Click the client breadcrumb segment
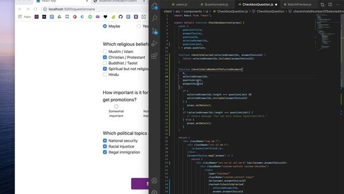Image resolution: width=344 pixels, height=194 pixels. 168,11
